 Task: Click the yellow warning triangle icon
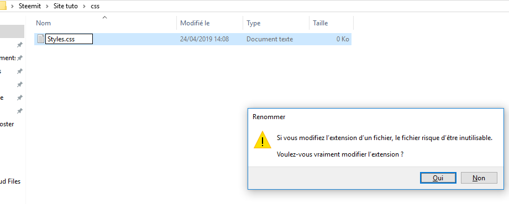(263, 140)
